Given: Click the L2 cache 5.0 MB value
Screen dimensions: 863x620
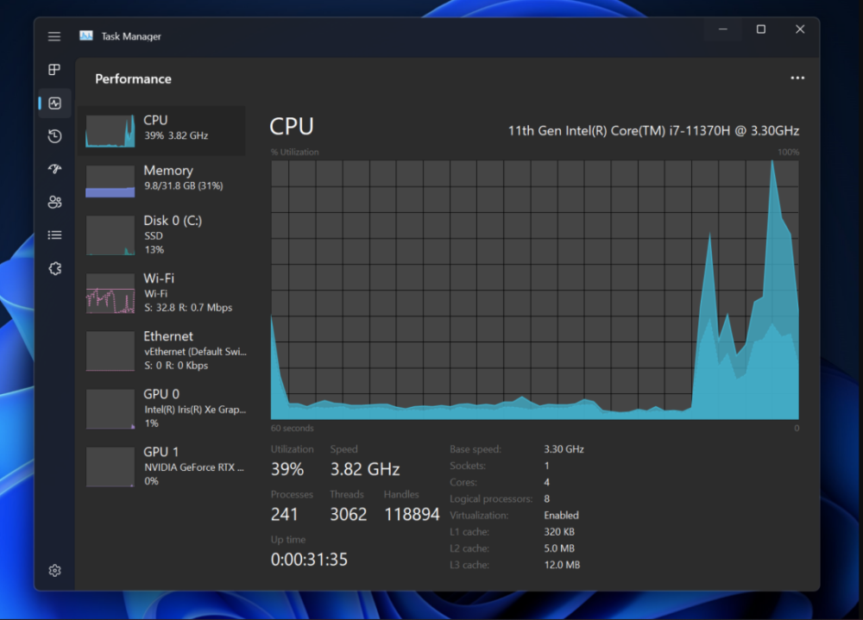Looking at the screenshot, I should [x=559, y=548].
